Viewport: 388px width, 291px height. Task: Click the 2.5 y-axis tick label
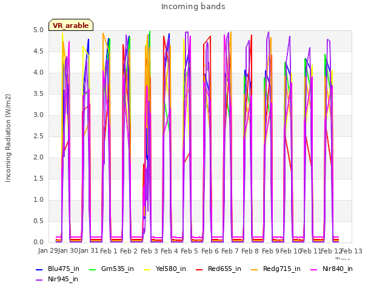click(38, 136)
